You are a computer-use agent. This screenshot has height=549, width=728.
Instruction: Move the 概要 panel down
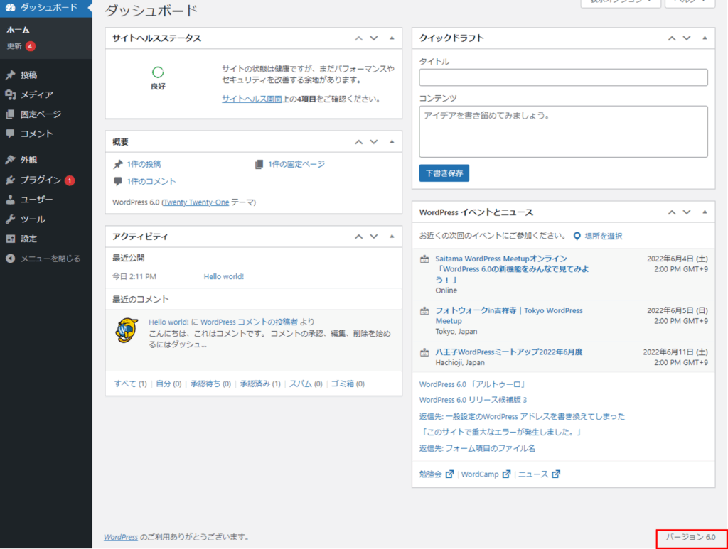click(x=374, y=142)
